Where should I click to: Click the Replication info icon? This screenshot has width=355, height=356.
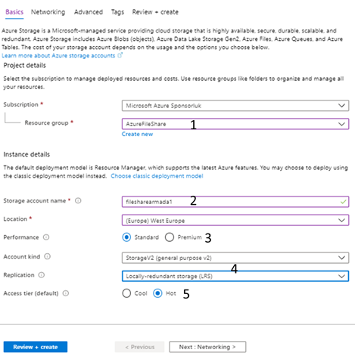42,275
